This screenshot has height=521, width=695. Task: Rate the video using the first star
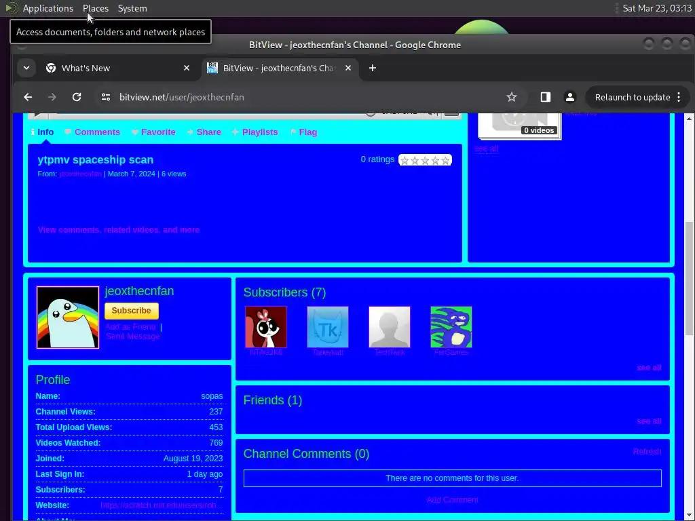point(405,160)
